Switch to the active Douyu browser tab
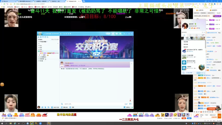 pyautogui.click(x=74, y=1)
